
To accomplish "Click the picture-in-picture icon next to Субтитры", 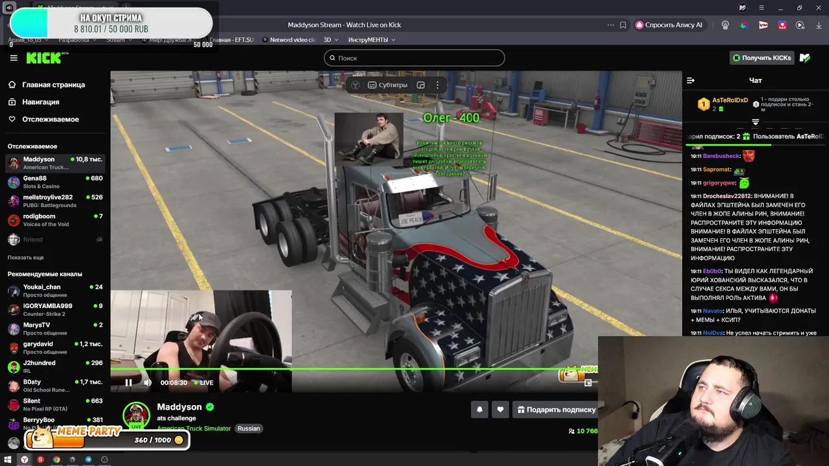I will [x=420, y=85].
